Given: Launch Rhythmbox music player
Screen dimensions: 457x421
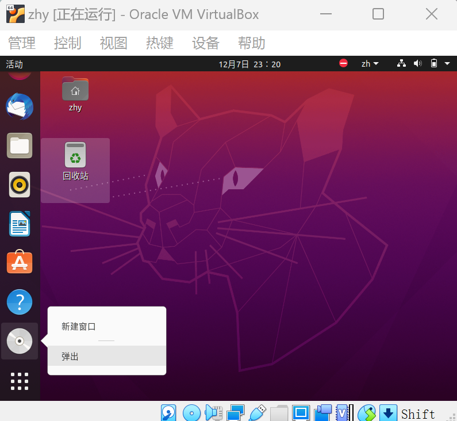Looking at the screenshot, I should click(x=20, y=185).
